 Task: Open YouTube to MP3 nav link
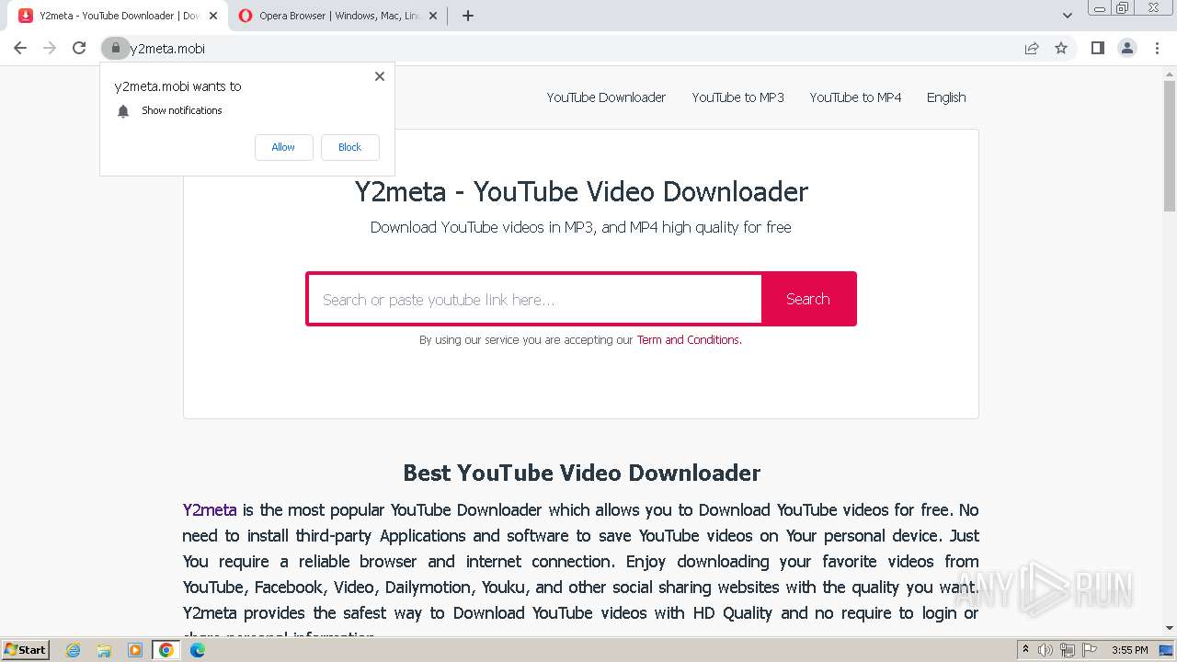(737, 97)
